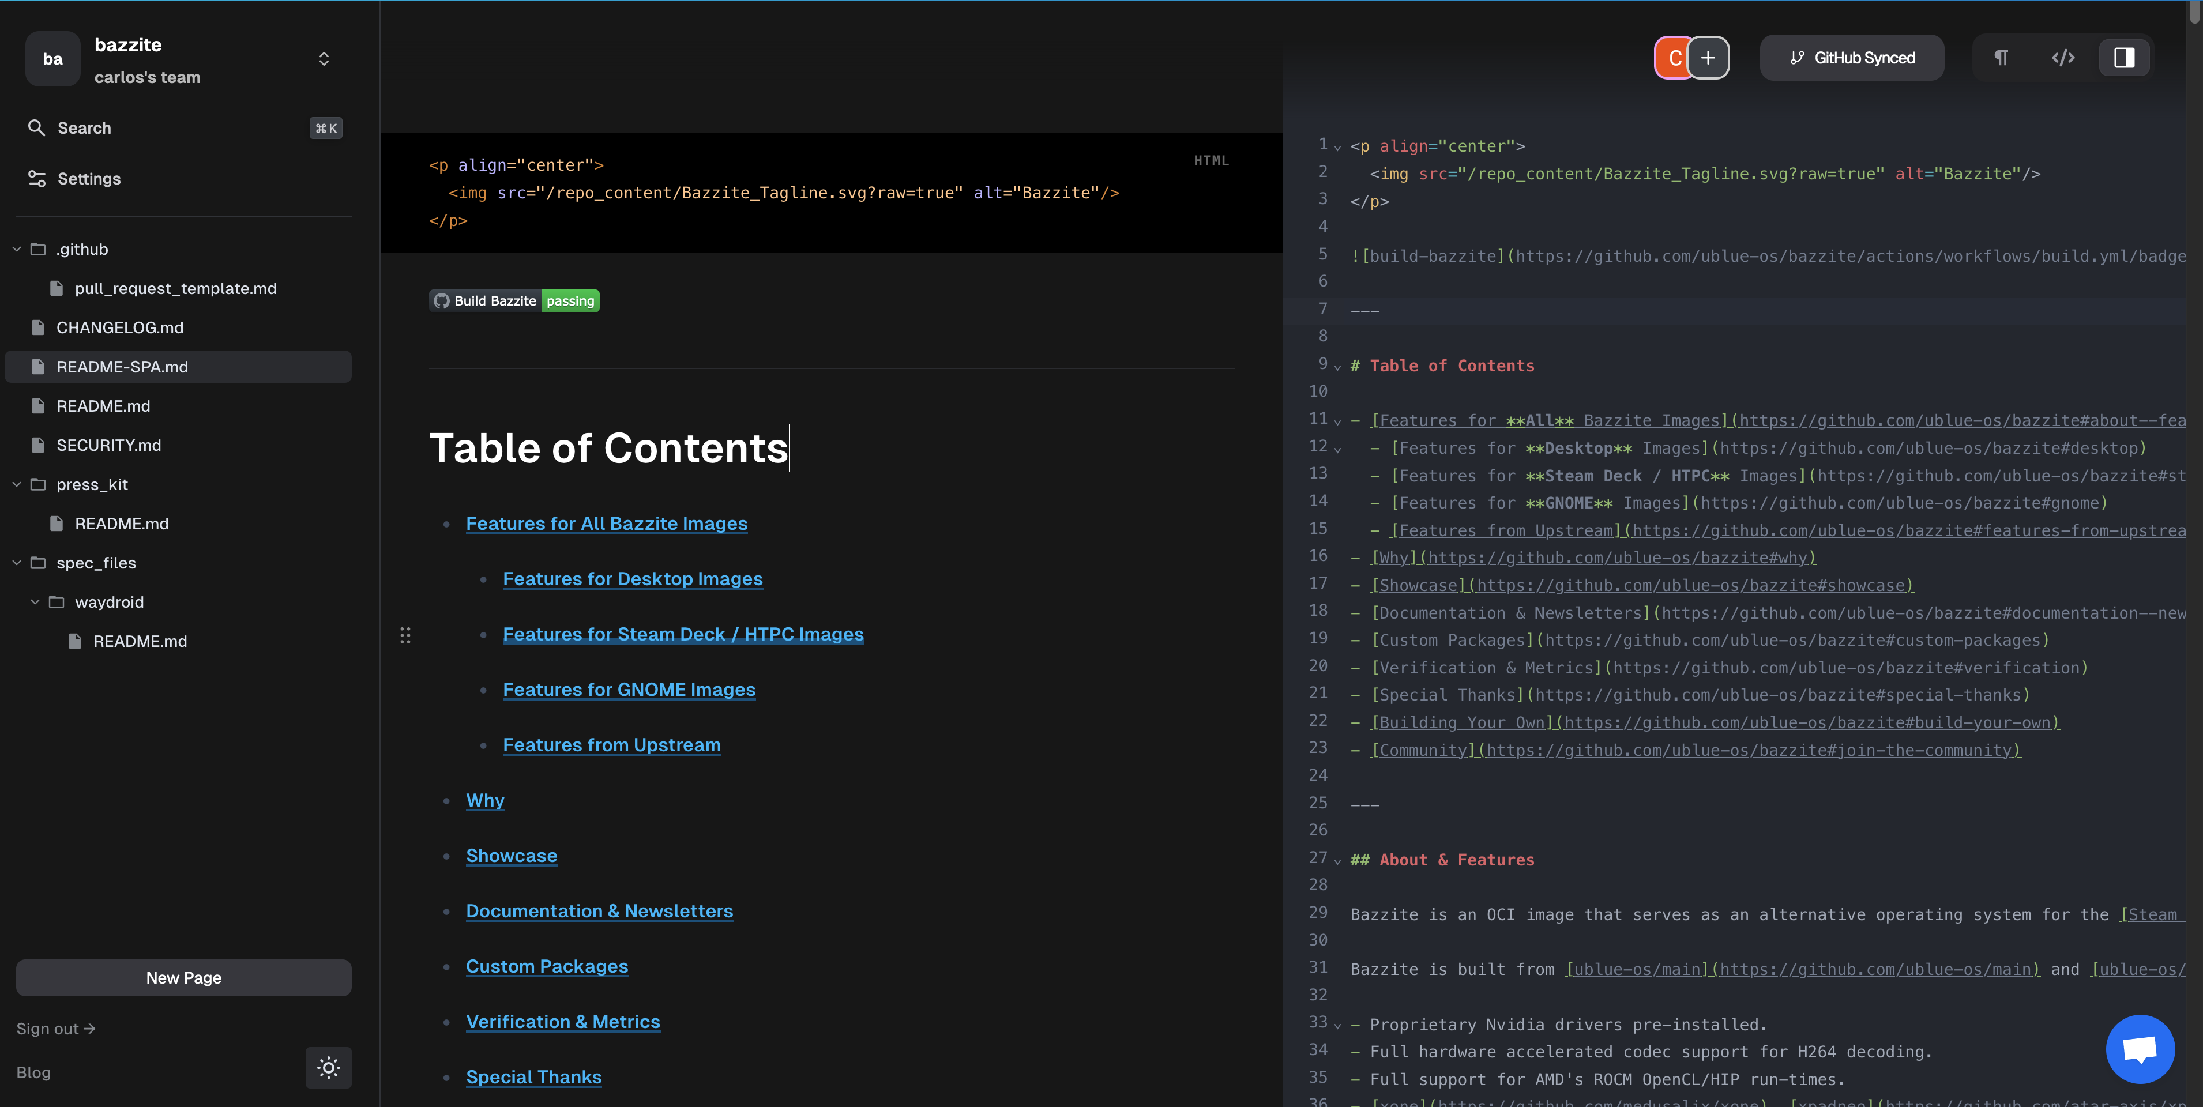Click the paragraph view mode icon

(x=2001, y=58)
